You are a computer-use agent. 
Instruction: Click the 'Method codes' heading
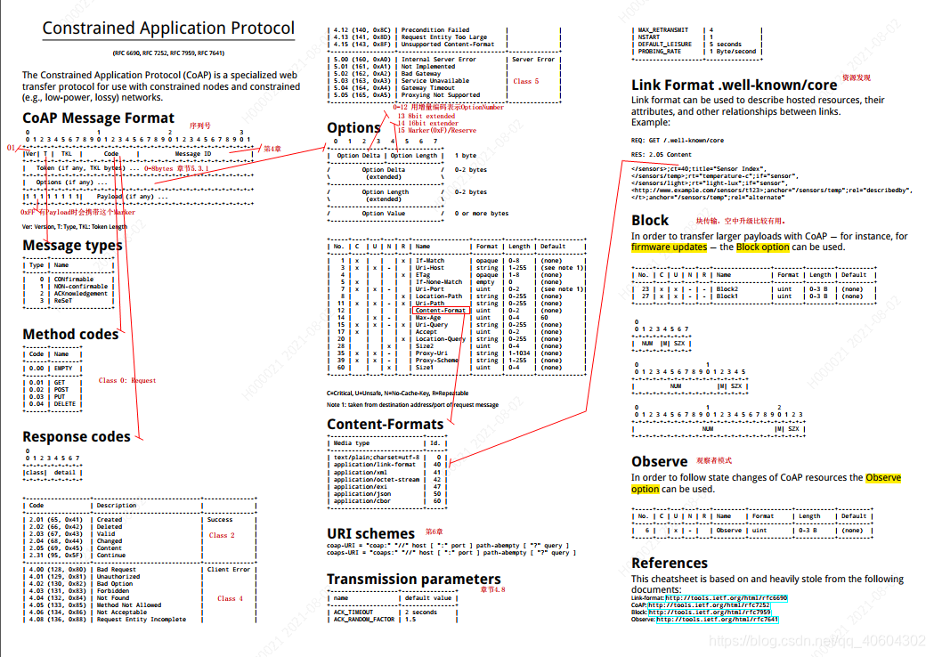point(70,335)
